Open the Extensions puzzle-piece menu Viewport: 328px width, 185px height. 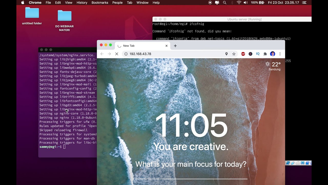click(x=265, y=54)
